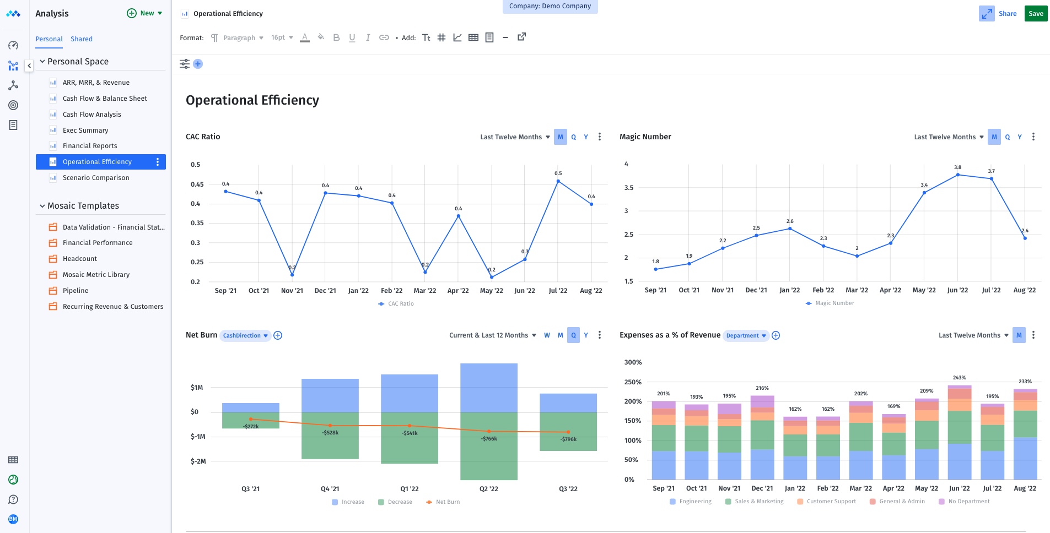Switch to the Personal tab

click(x=49, y=39)
